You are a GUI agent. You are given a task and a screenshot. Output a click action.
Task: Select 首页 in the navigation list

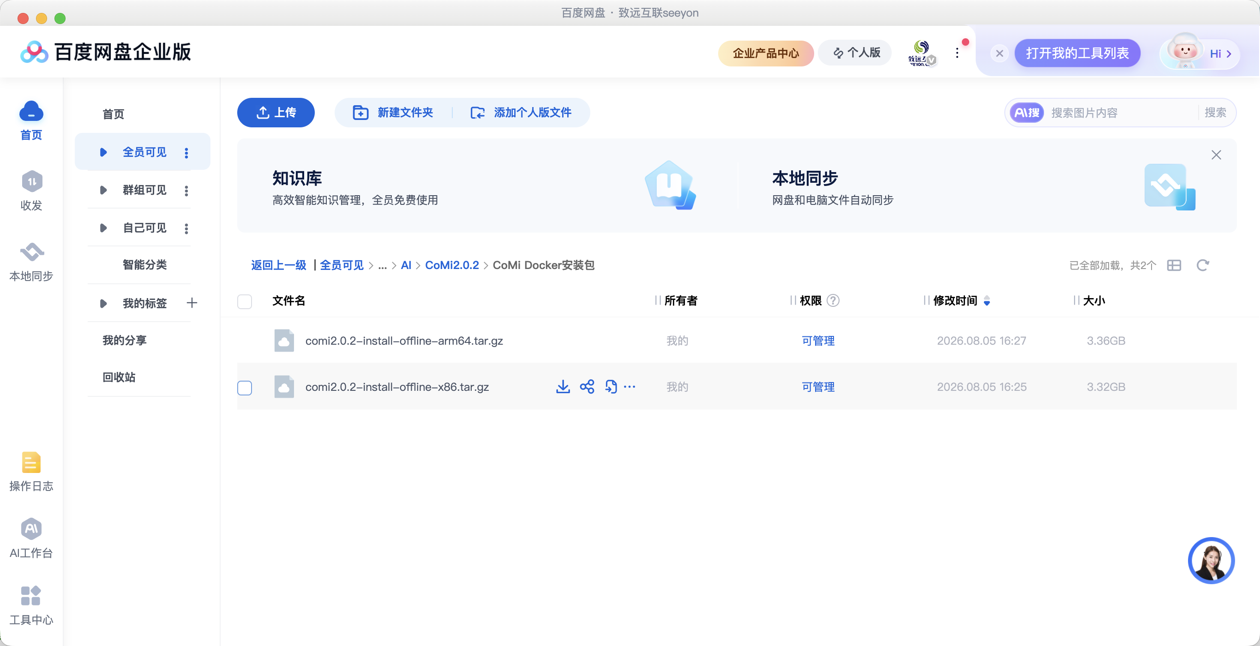click(x=114, y=114)
